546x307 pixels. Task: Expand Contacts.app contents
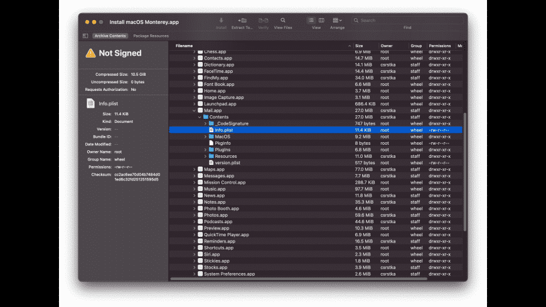(x=195, y=58)
